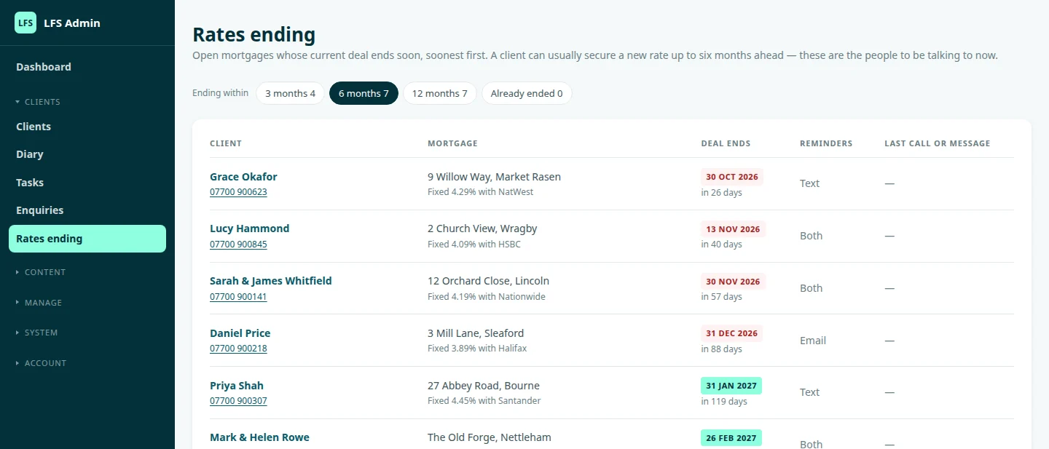Image resolution: width=1049 pixels, height=449 pixels.
Task: Click the 27 Abbey Road, Bourne mortgage
Action: pyautogui.click(x=484, y=386)
